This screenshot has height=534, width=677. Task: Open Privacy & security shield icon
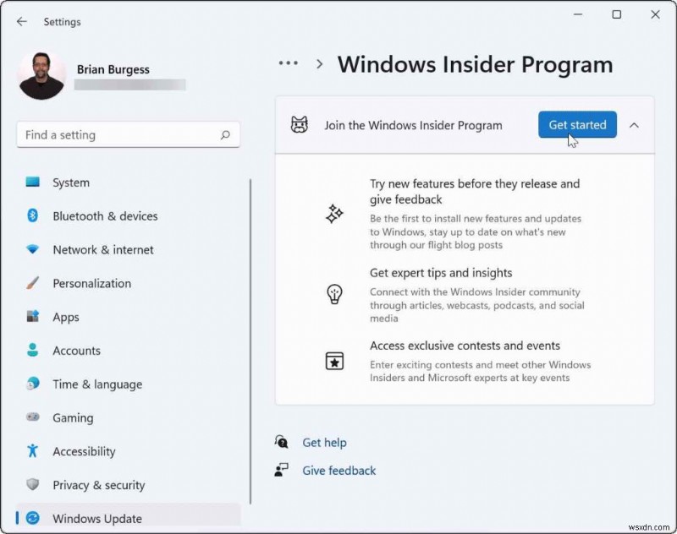[x=34, y=485]
